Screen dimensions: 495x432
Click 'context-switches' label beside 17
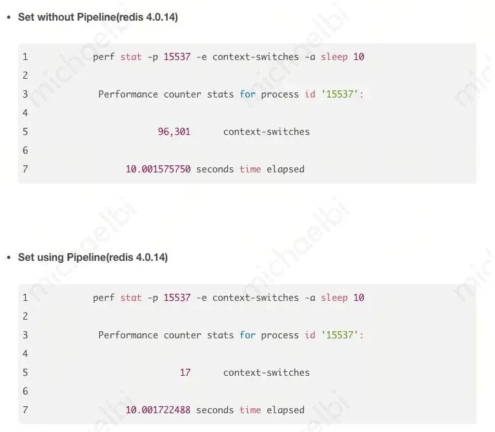267,373
